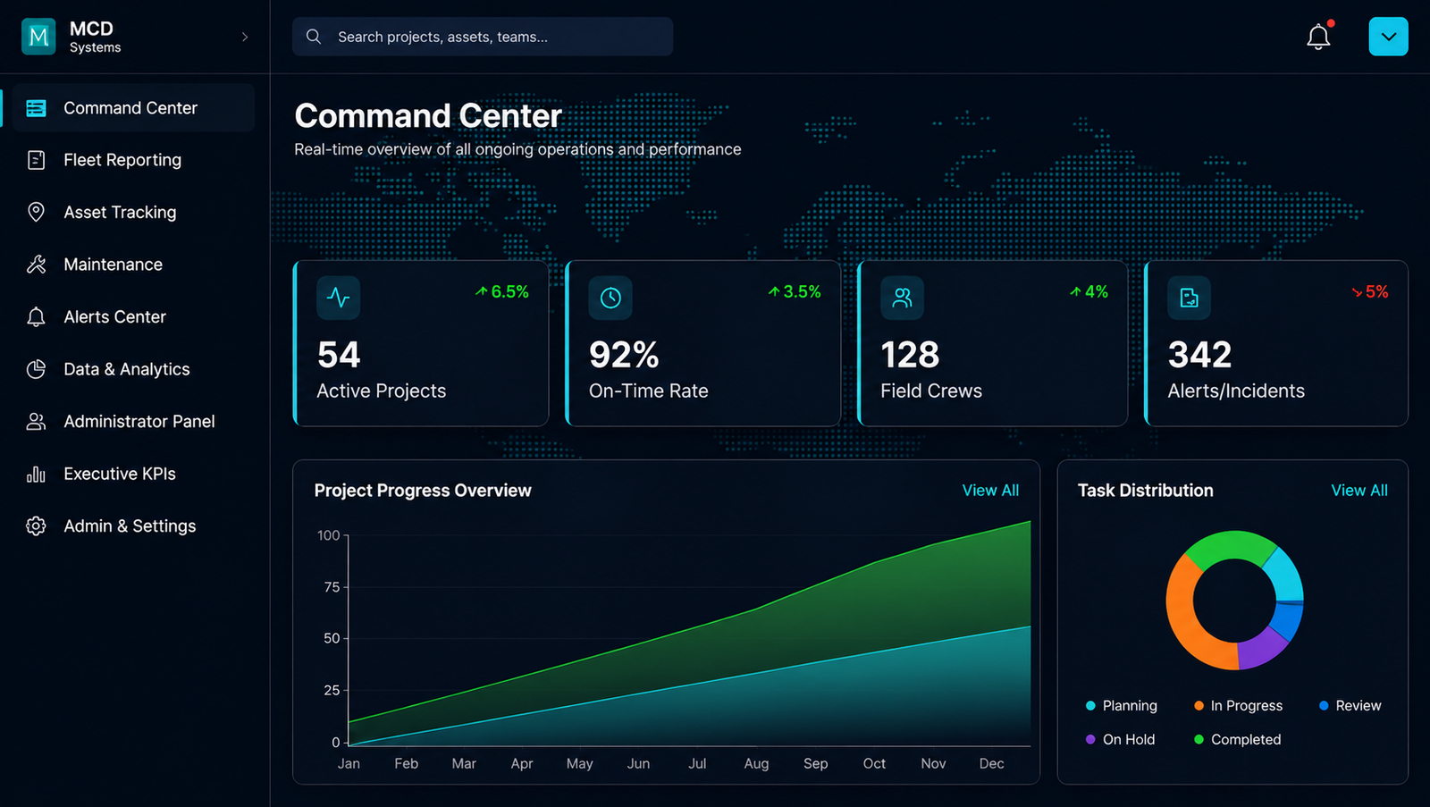1430x807 pixels.
Task: Open the Command Center menu item
Action: (133, 108)
